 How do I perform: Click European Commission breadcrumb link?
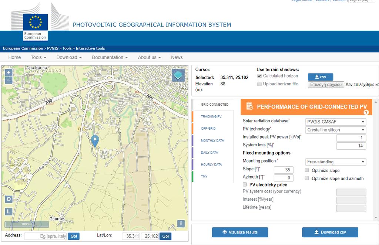coord(23,48)
